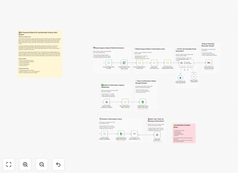The image size is (238, 173).
Task: Click the fit-to-view canvas button
Action: [x=9, y=164]
